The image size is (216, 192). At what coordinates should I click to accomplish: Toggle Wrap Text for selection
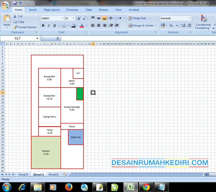140,18
